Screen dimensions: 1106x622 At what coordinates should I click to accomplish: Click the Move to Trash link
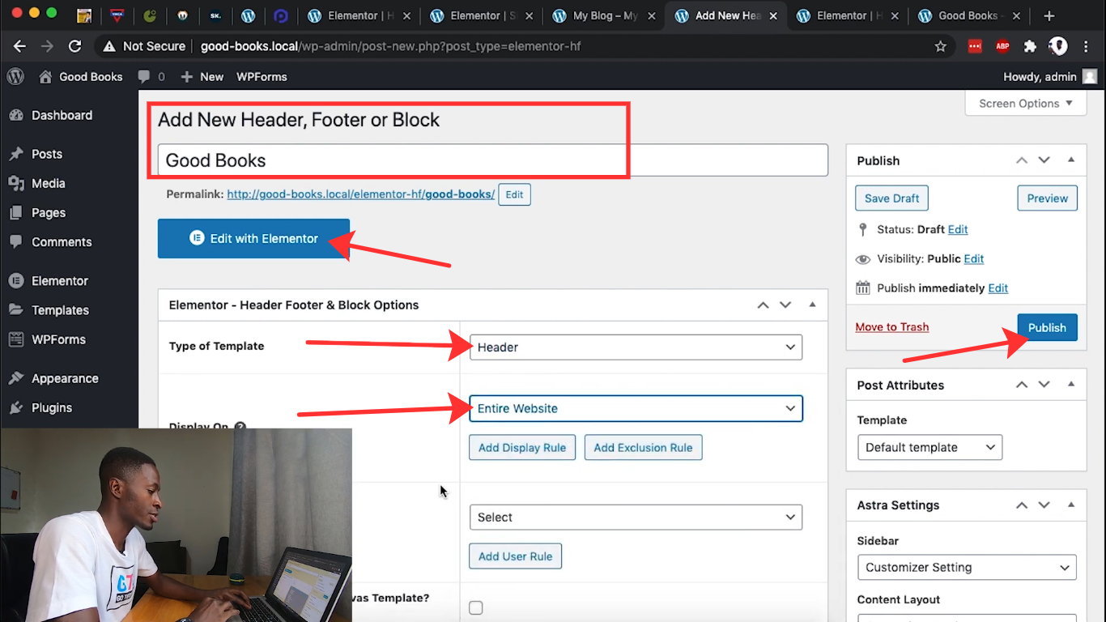(x=891, y=326)
